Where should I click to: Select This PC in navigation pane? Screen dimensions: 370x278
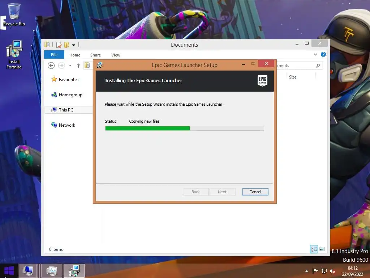pyautogui.click(x=63, y=110)
